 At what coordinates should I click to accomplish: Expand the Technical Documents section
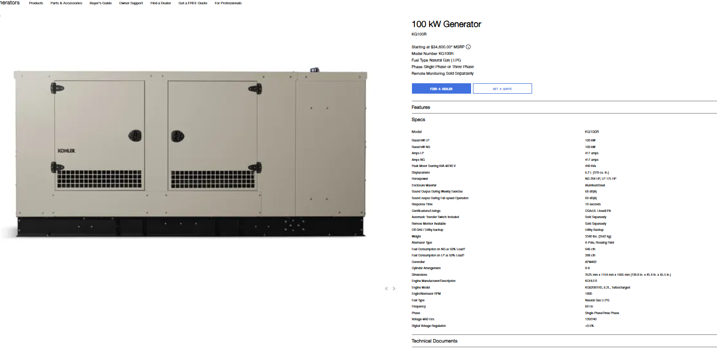point(564,341)
